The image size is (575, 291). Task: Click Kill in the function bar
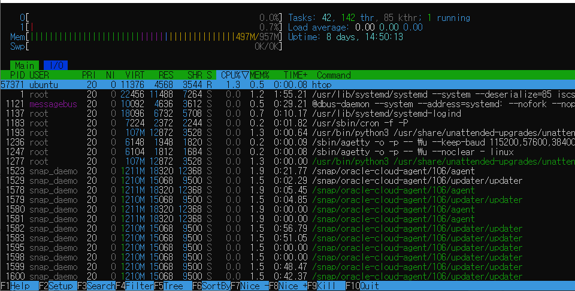coord(326,286)
